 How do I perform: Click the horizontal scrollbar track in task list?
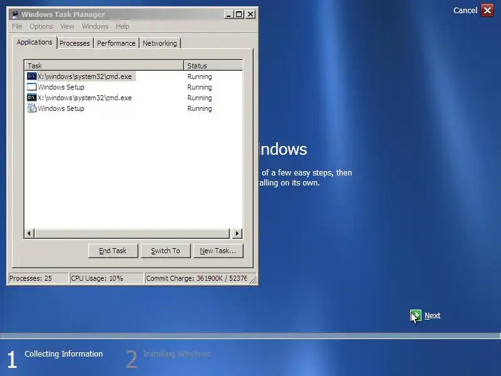coord(132,233)
